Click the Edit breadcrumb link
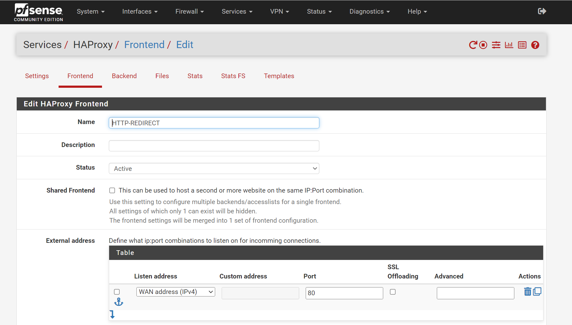 [185, 45]
